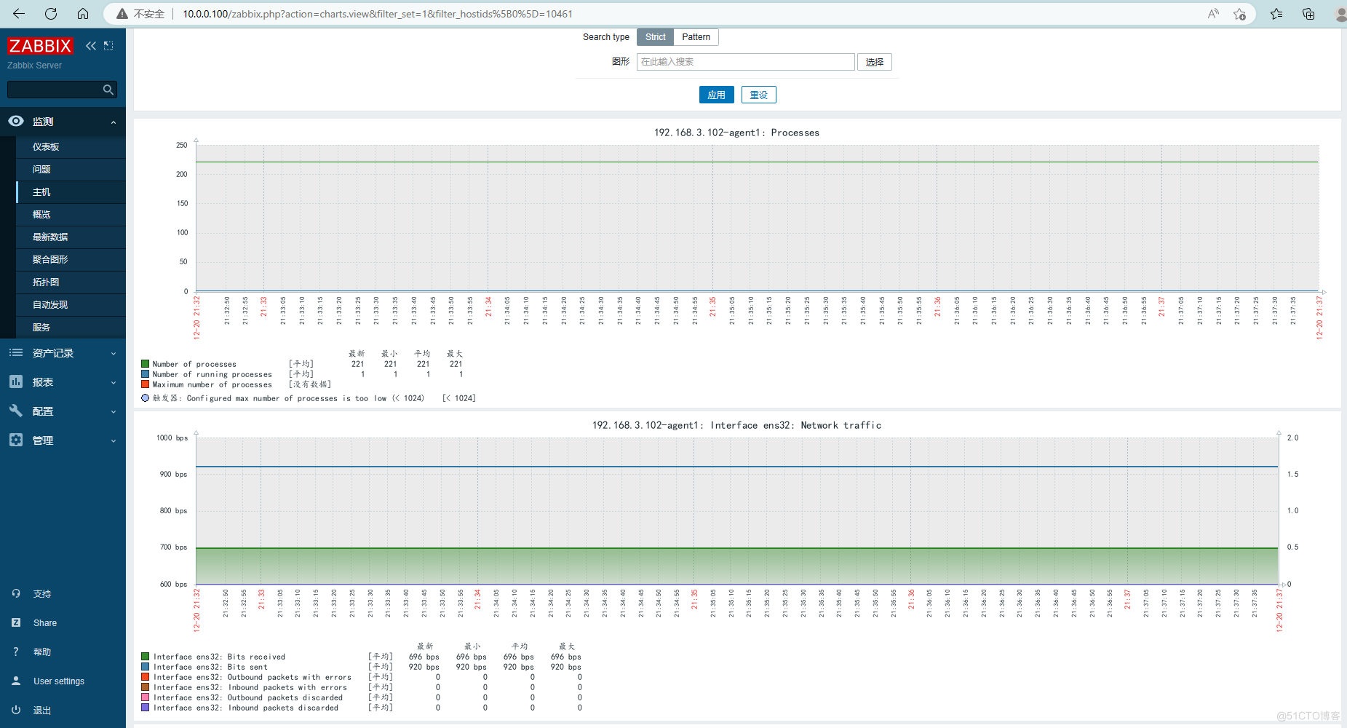1347x728 pixels.
Task: Click the Zabbix logo
Action: pos(40,46)
